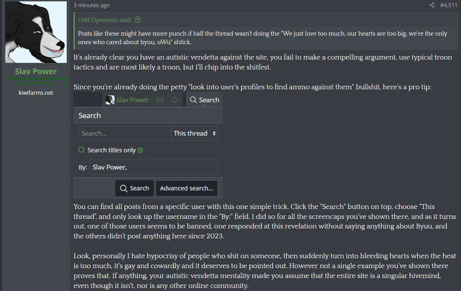The image size is (461, 291).
Task: Open the Slav Power username link under avatar
Action: click(36, 71)
